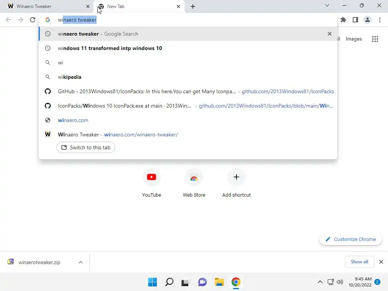388x291 pixels.
Task: Open the network status tray icon
Action: (x=330, y=282)
